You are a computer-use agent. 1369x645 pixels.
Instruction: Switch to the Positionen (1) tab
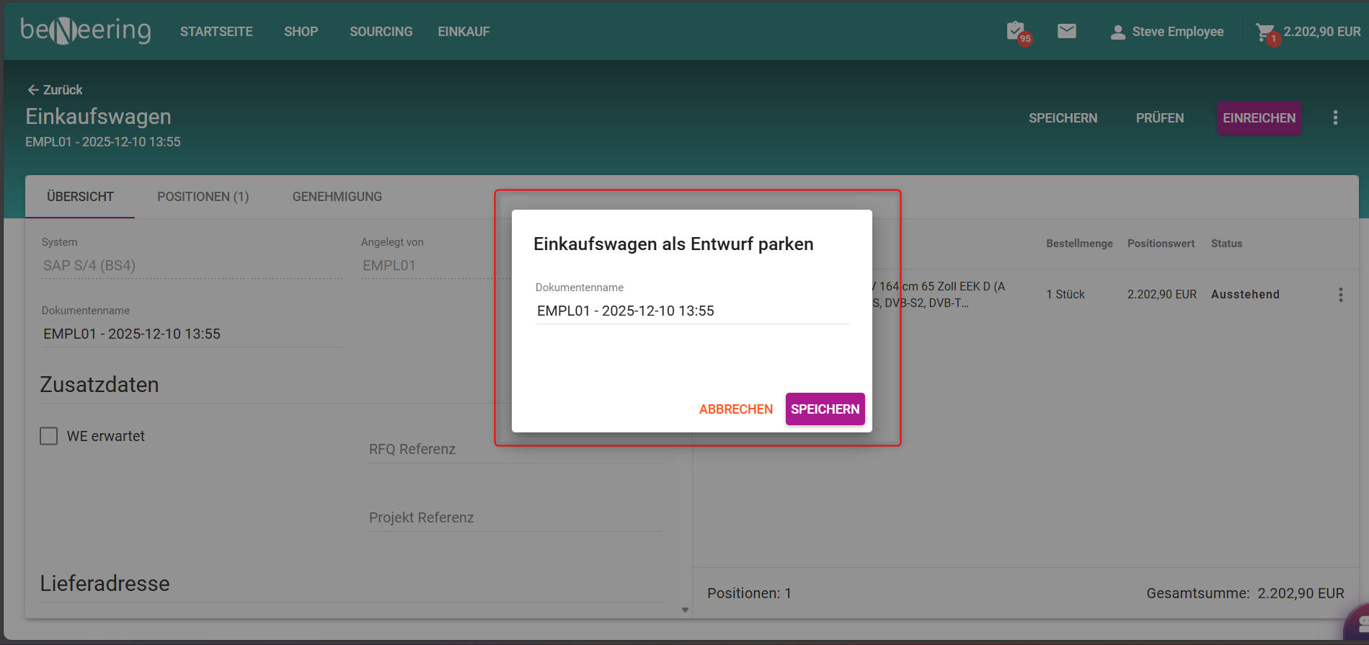(x=203, y=197)
